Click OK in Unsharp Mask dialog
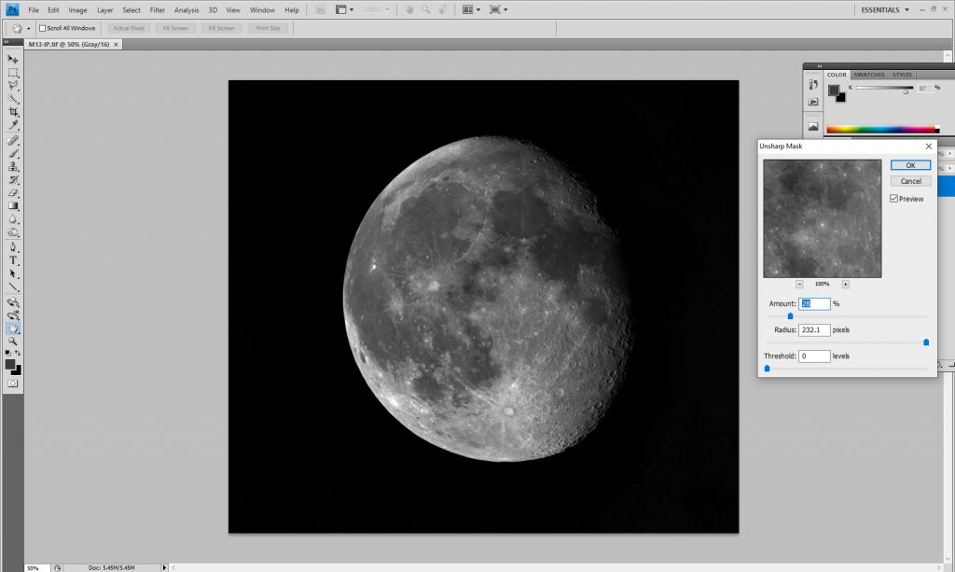 pos(910,165)
